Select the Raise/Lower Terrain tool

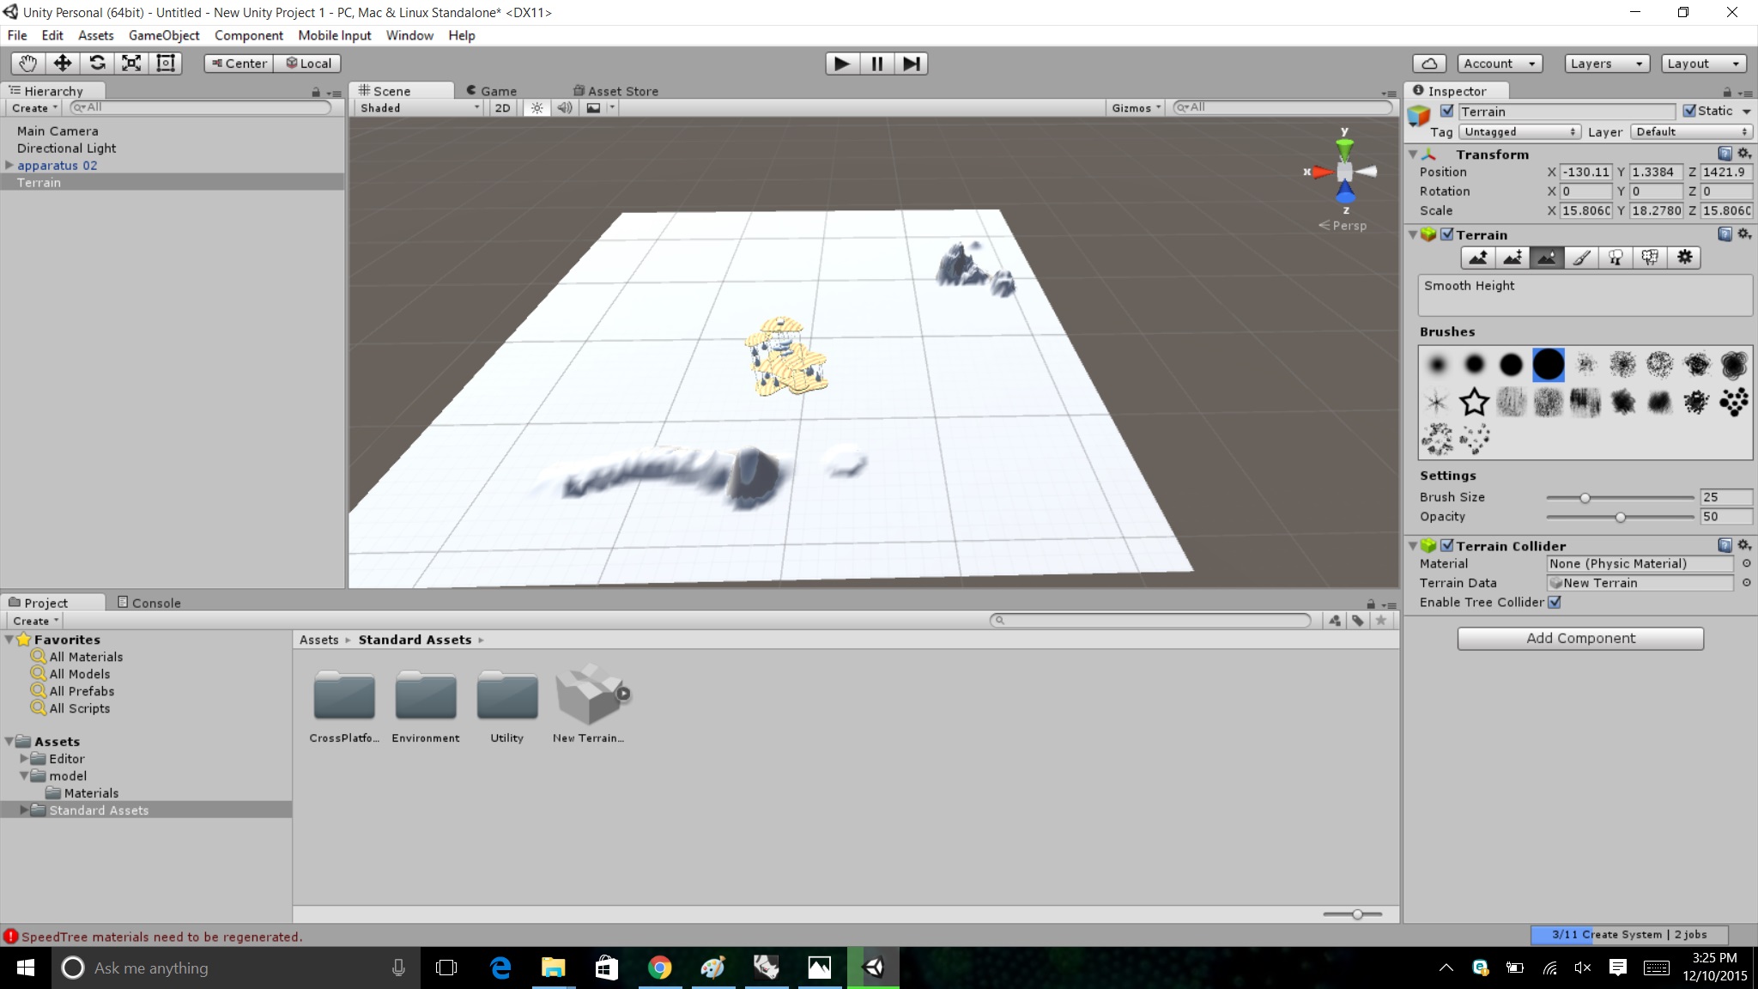[1479, 258]
